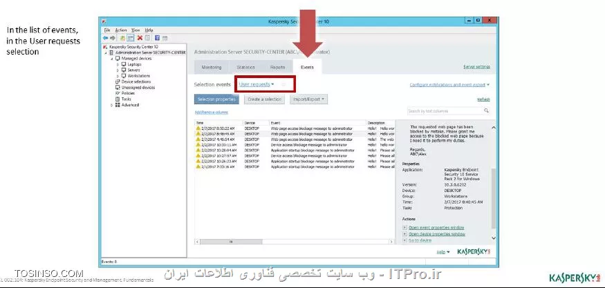
Task: Click the Selection properties button
Action: (216, 99)
